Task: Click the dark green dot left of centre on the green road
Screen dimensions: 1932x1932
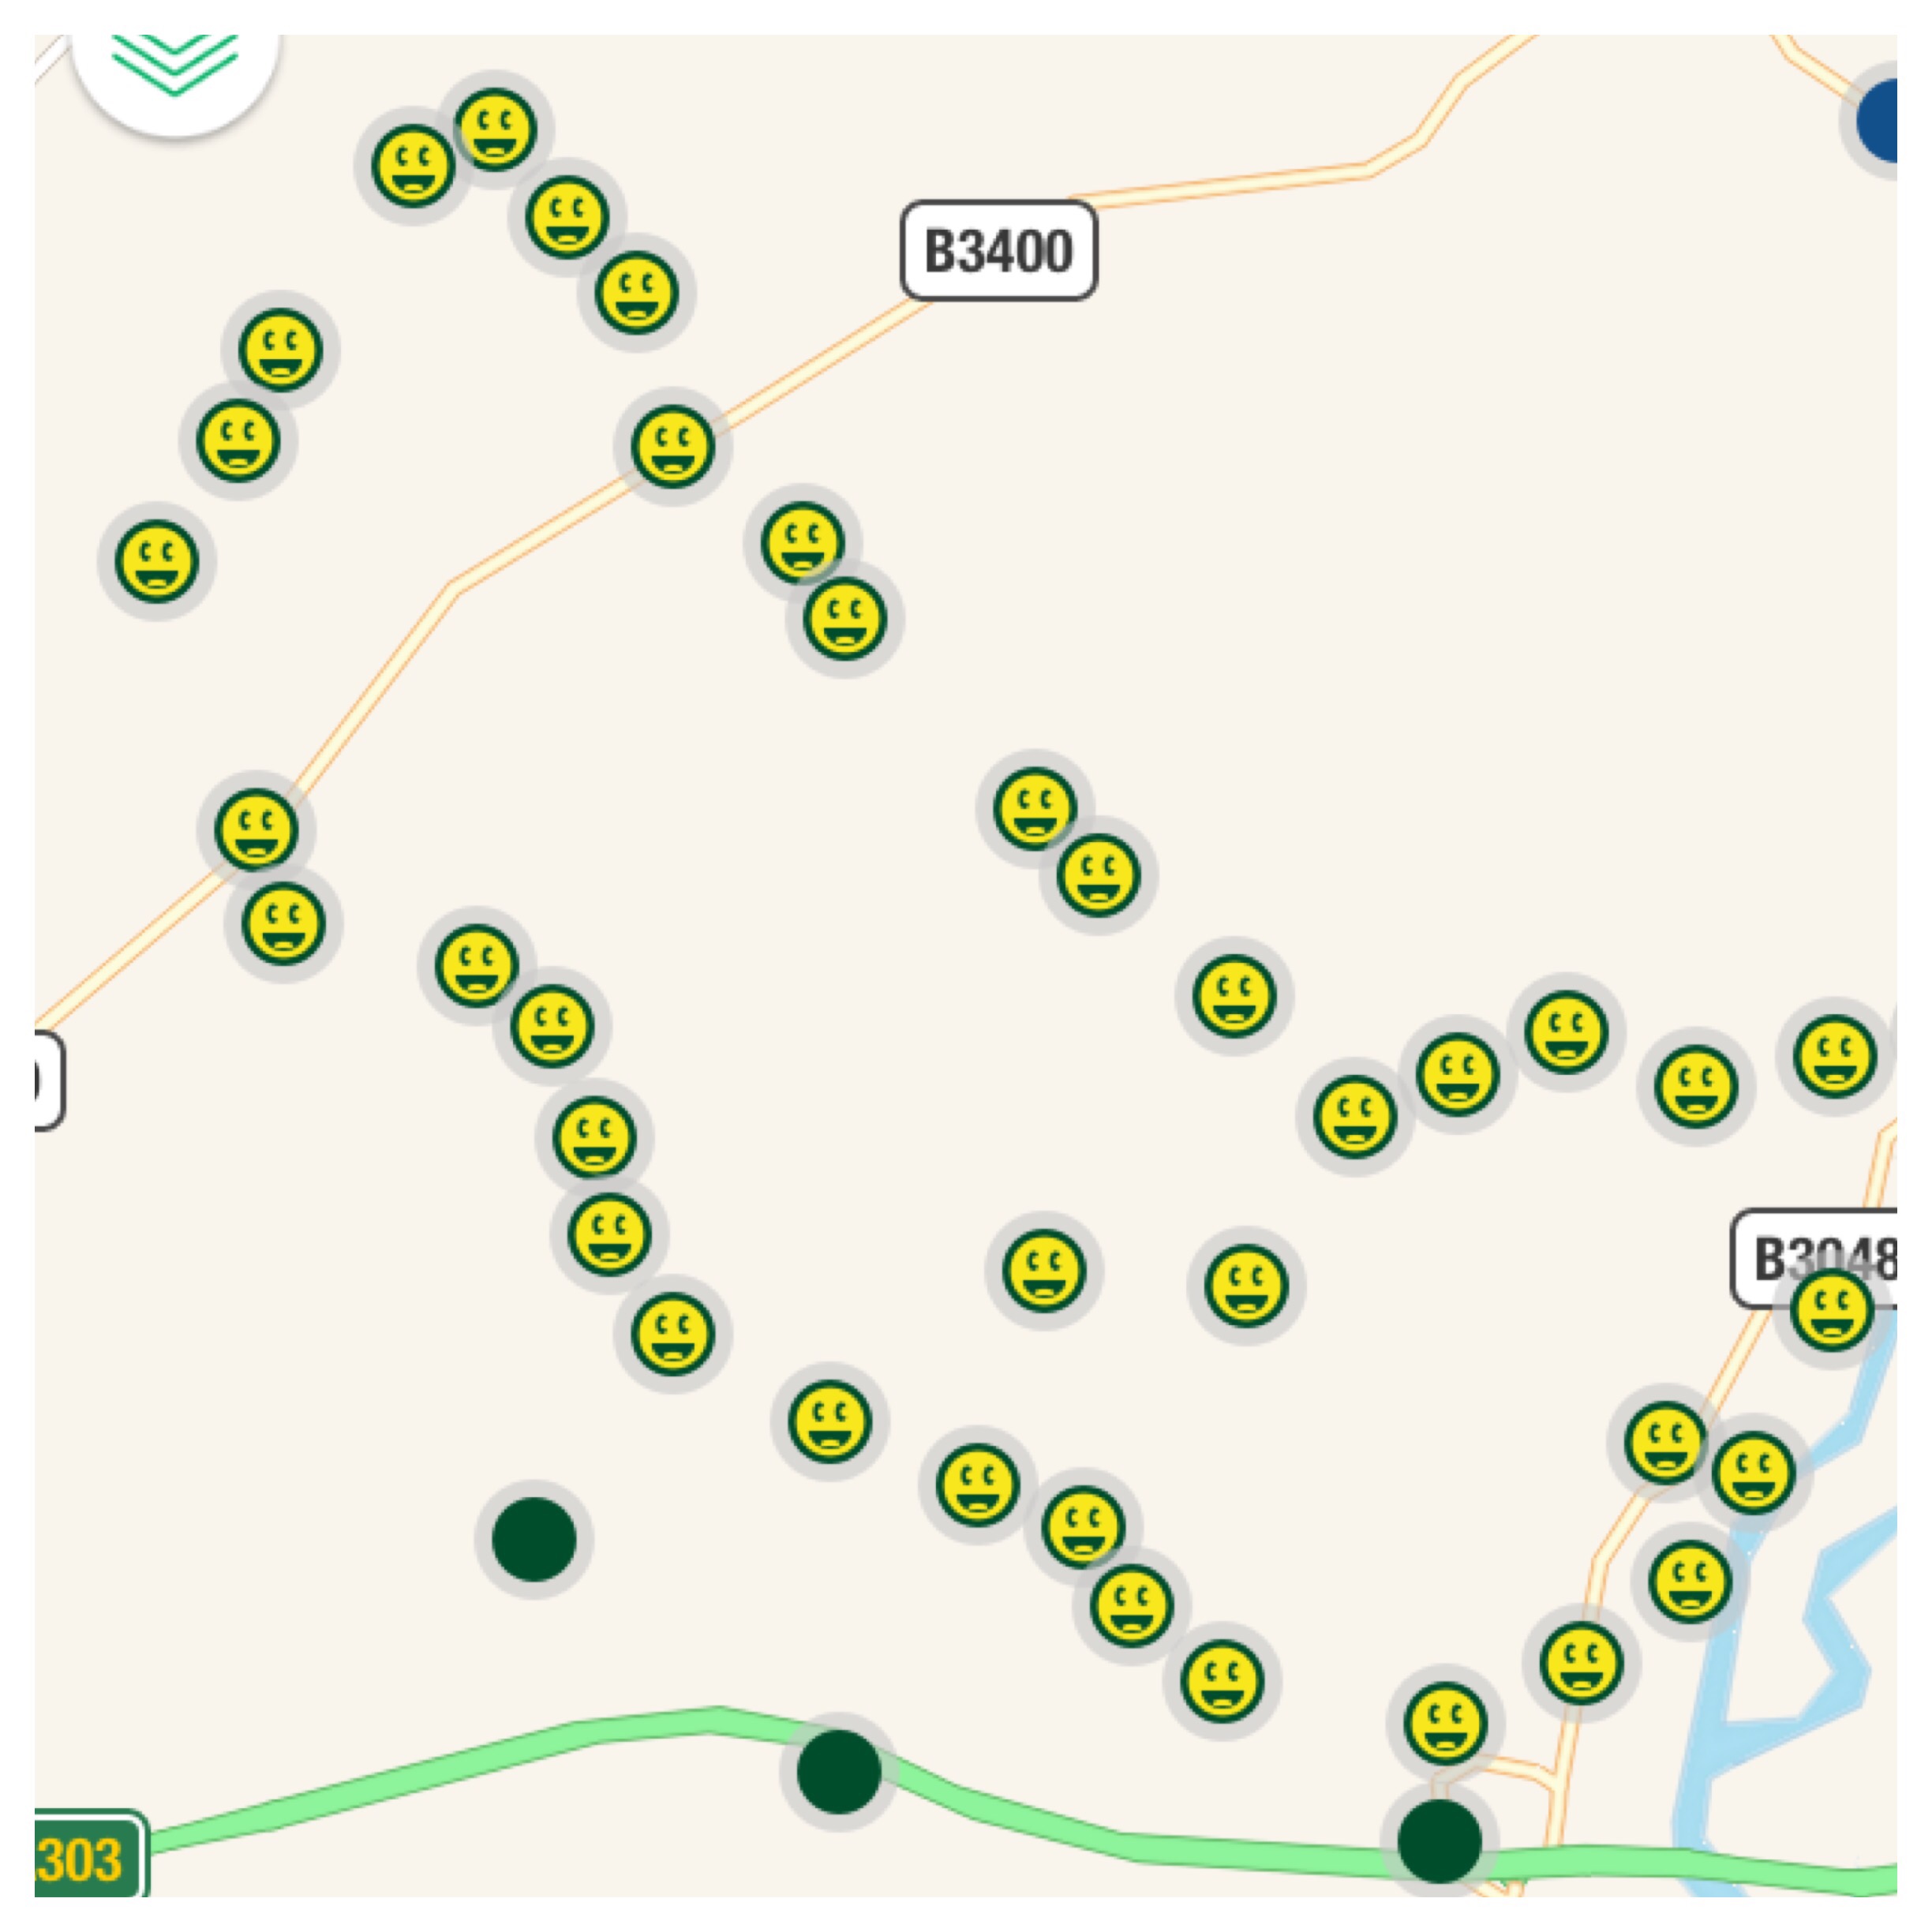Action: coord(838,1771)
